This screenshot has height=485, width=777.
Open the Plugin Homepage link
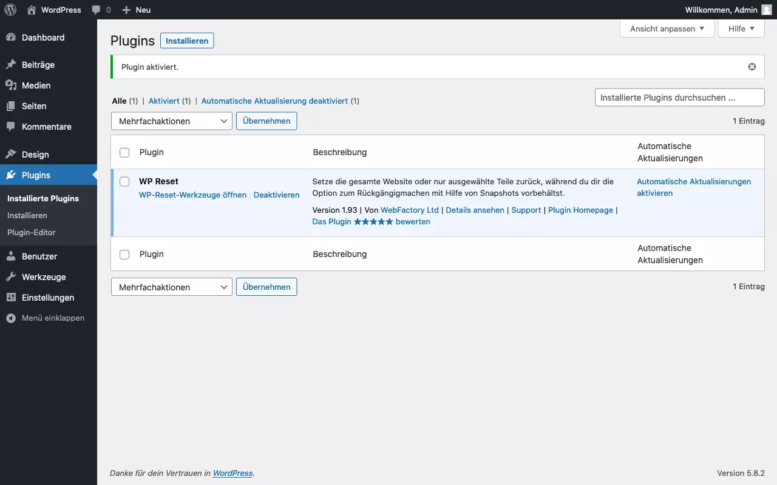[580, 210]
